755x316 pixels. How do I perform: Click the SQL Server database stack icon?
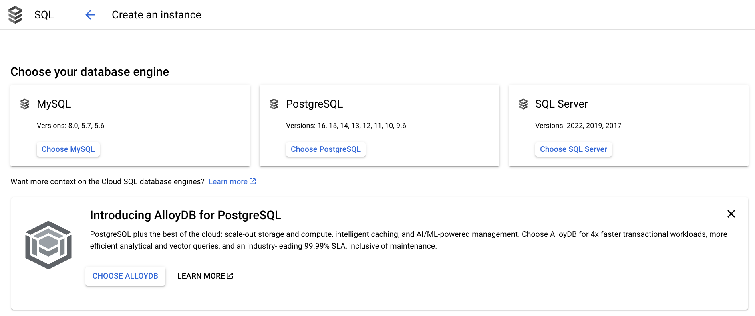click(x=523, y=104)
